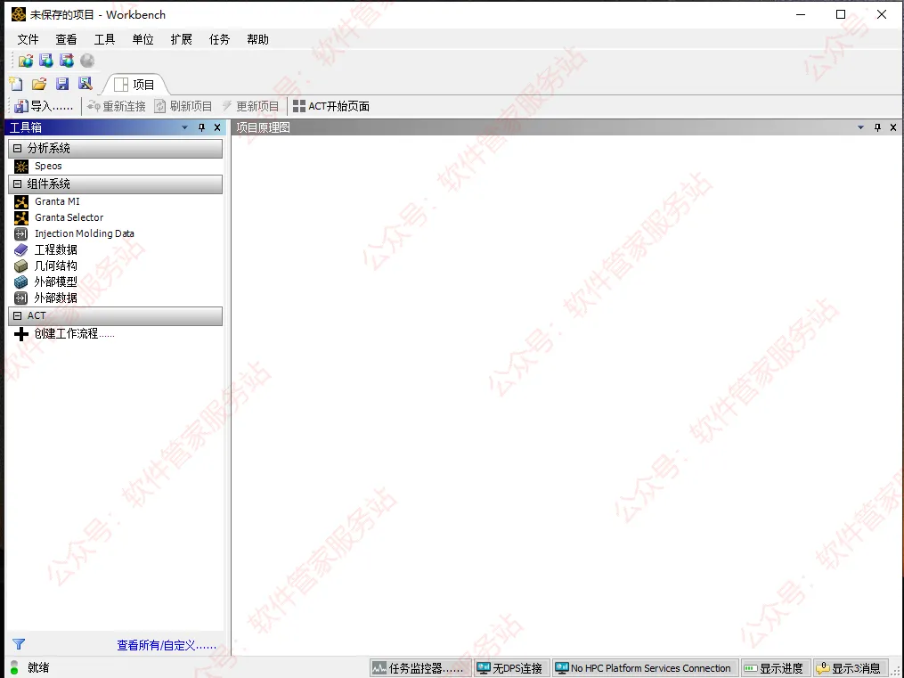Open the 查看所有/自定义 link
The image size is (904, 678).
(167, 645)
